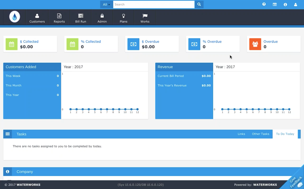Image resolution: width=304 pixels, height=189 pixels.
Task: Open the Customers section
Action: click(37, 17)
